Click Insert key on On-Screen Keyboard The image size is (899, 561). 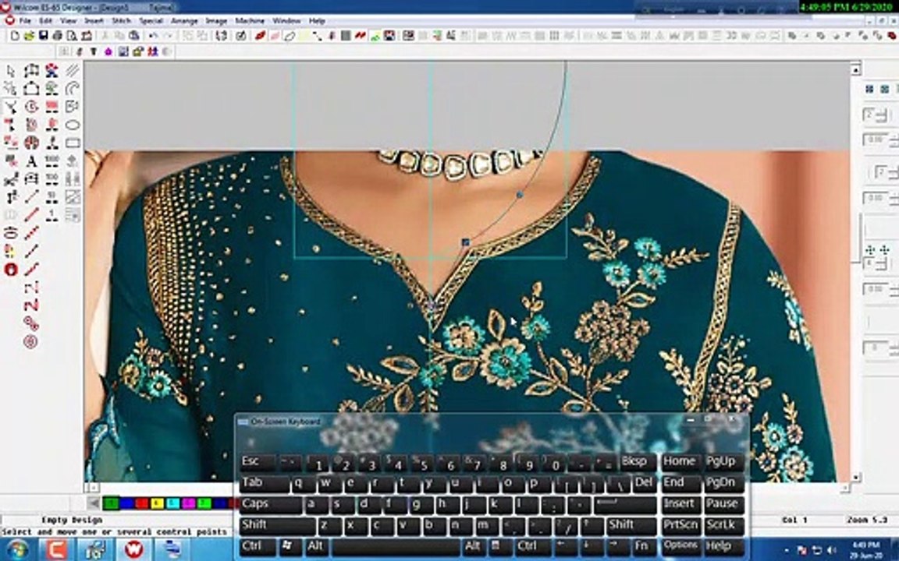click(680, 504)
